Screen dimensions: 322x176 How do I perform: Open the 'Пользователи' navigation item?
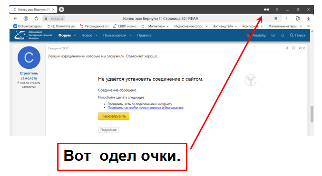(x=115, y=36)
